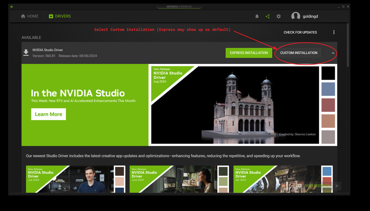Select the black color swatch
This screenshot has width=370, height=211.
(328, 73)
